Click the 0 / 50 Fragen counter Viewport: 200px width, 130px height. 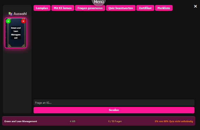pos(114,121)
